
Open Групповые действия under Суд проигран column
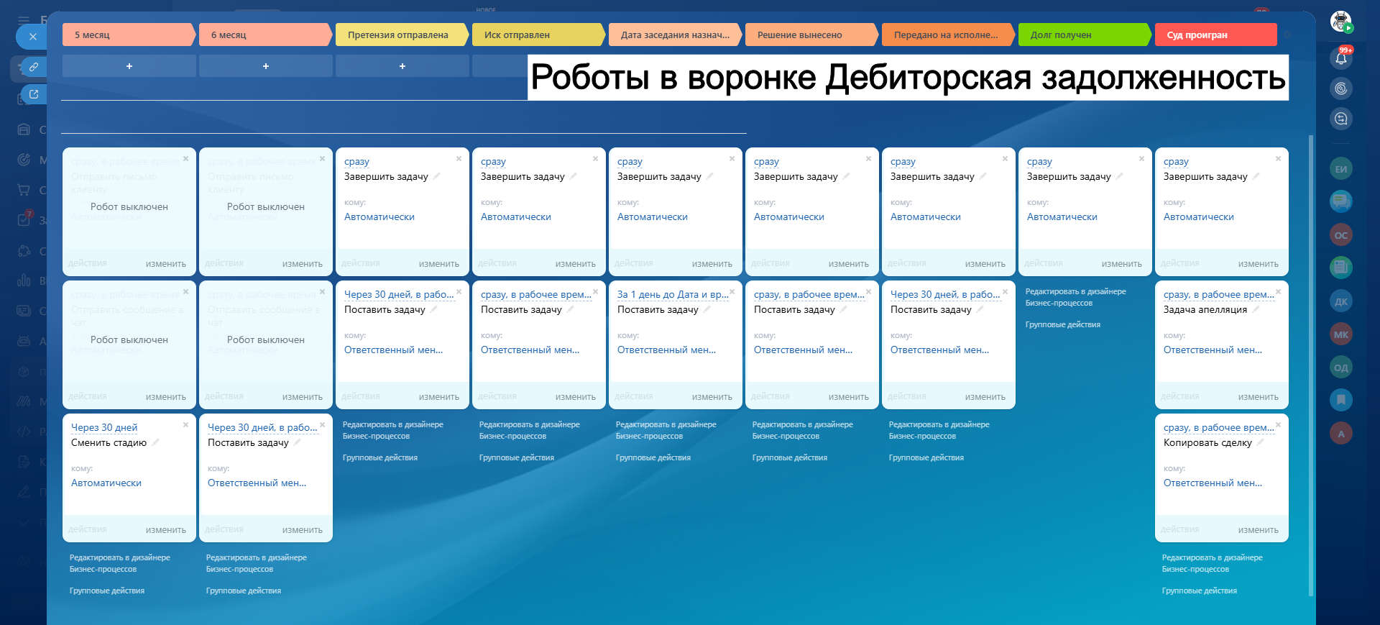1199,590
